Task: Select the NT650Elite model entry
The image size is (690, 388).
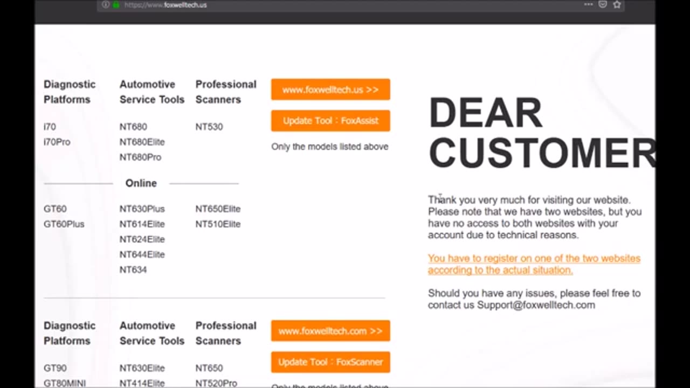Action: pyautogui.click(x=218, y=209)
